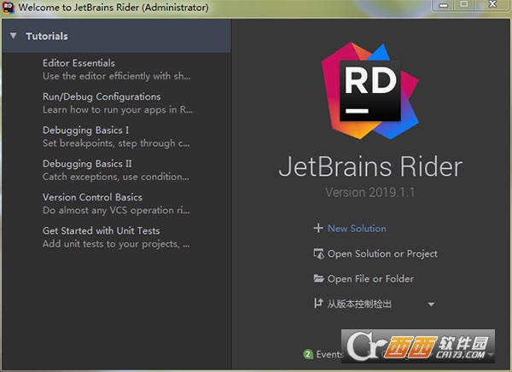The image size is (512, 372).
Task: Click 'Catch exceptions, use condition...' text
Action: 116,177
